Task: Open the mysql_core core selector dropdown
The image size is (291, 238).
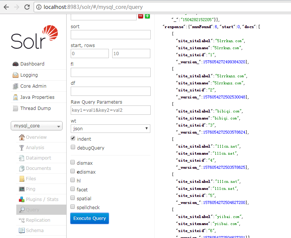Action: 37,126
